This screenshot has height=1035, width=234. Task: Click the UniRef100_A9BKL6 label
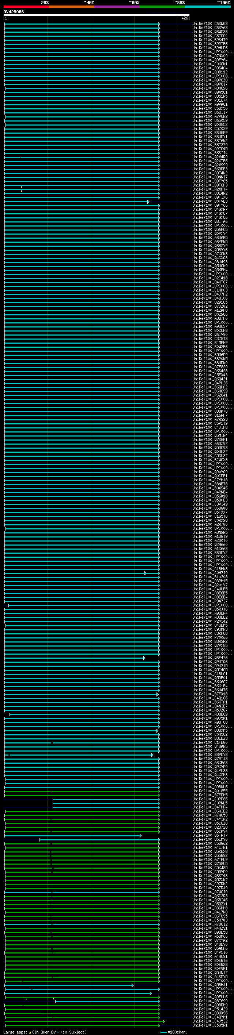[x=210, y=787]
